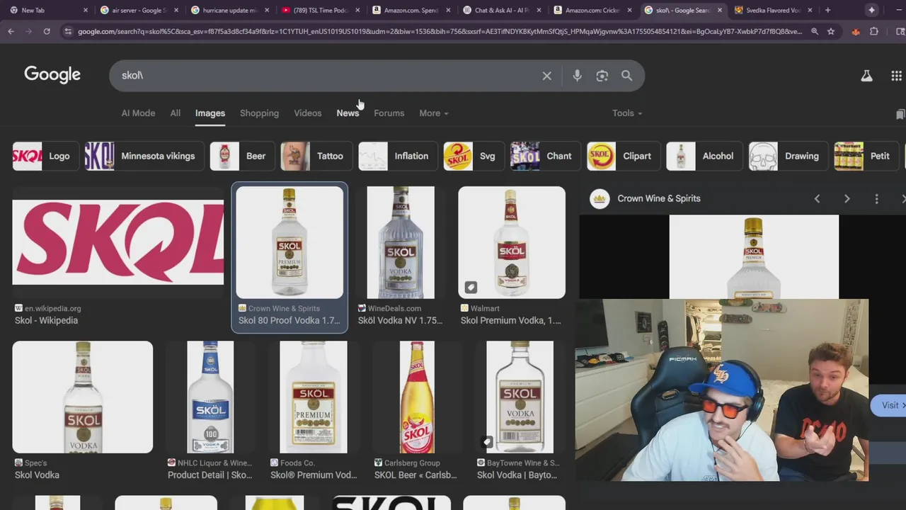Show previous image in preview panel

tap(817, 199)
